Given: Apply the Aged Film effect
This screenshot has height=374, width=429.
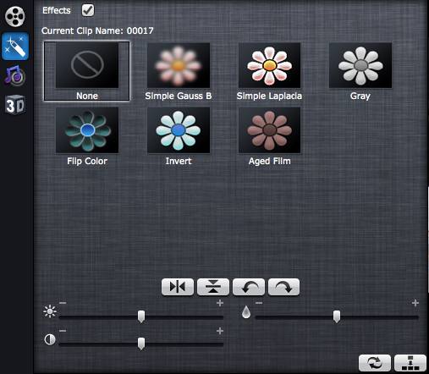Looking at the screenshot, I should coord(269,136).
